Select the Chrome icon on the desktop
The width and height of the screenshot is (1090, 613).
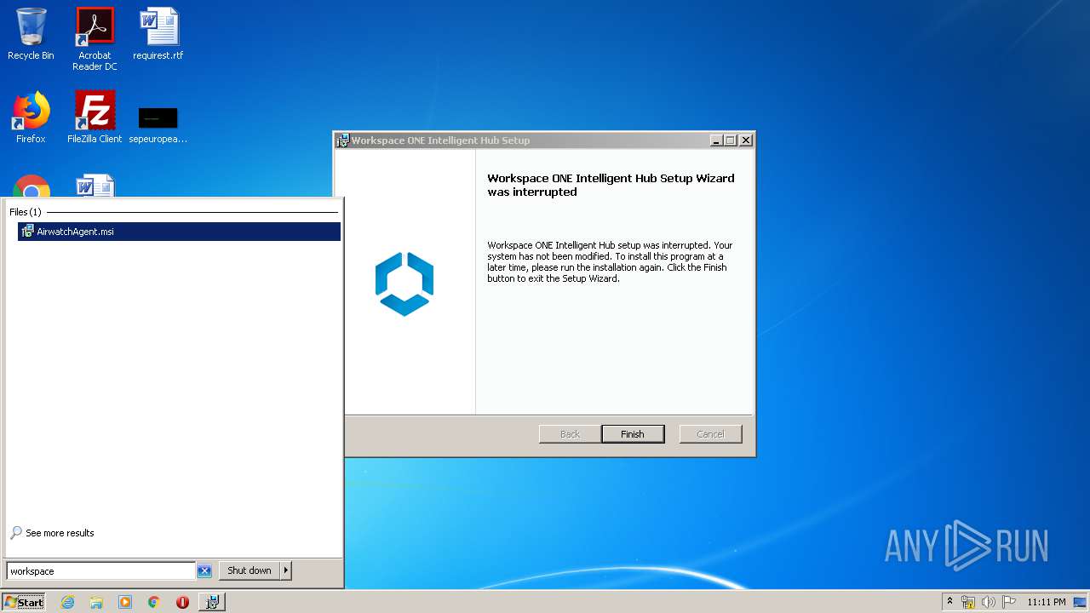(x=31, y=186)
